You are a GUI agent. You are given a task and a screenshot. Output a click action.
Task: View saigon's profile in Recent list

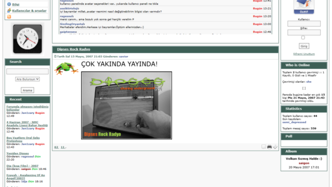point(26,169)
